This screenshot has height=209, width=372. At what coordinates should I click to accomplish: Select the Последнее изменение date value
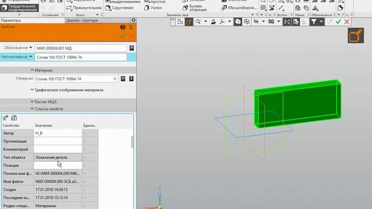pyautogui.click(x=58, y=197)
